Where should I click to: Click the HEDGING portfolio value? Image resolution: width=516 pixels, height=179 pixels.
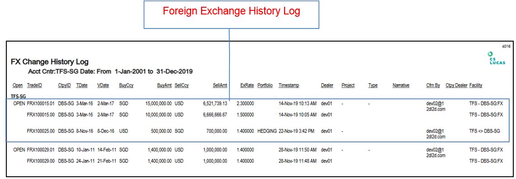[267, 131]
